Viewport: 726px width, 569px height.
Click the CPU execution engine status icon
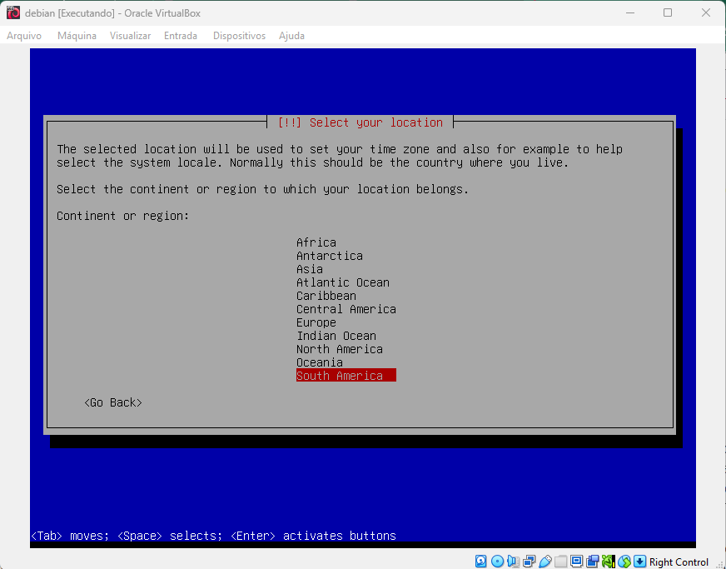tap(609, 562)
